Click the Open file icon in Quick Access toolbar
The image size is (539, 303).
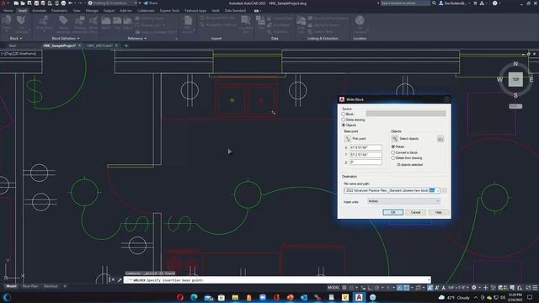pos(23,3)
